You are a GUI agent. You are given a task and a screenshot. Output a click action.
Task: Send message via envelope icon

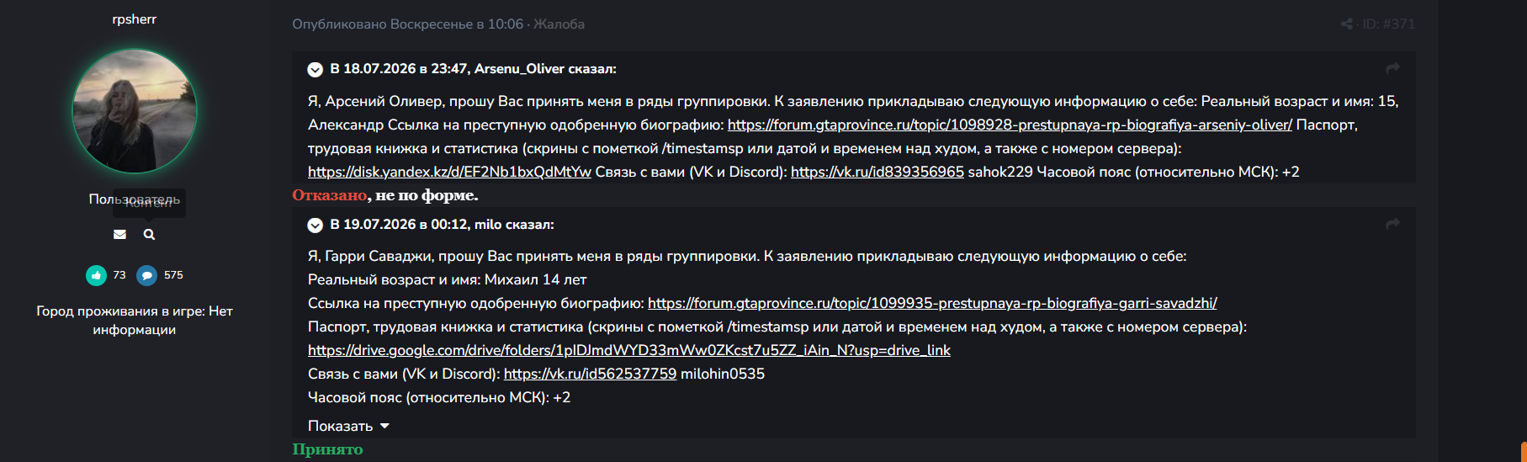[x=119, y=235]
